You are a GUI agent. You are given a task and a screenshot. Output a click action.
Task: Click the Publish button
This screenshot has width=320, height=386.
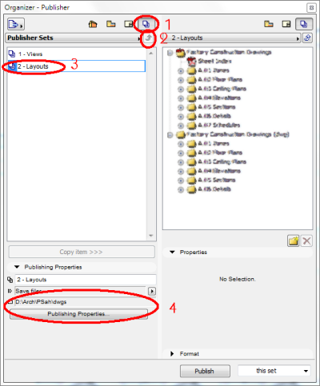[x=205, y=371]
